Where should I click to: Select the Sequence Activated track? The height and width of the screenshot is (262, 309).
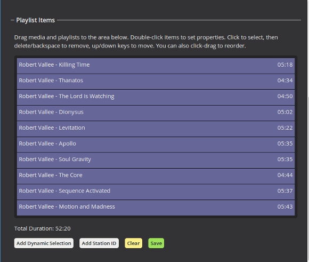[156, 192]
